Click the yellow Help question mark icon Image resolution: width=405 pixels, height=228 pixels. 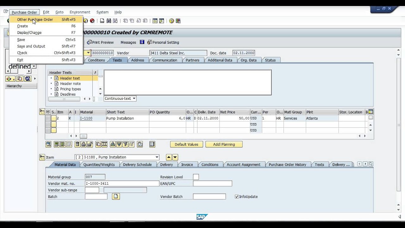coord(171,21)
